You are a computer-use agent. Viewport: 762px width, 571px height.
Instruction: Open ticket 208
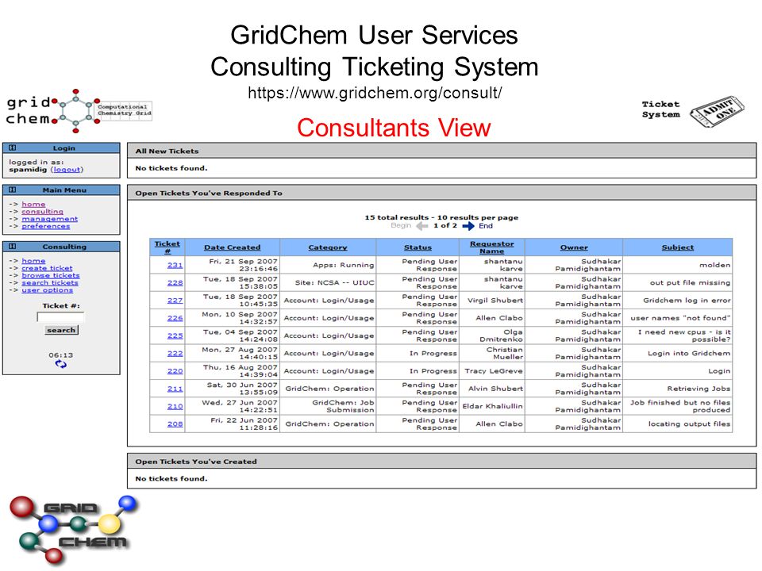coord(175,423)
